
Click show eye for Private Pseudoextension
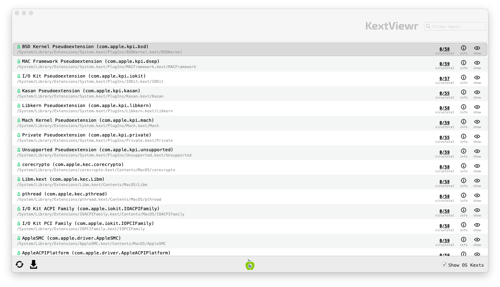(x=477, y=136)
